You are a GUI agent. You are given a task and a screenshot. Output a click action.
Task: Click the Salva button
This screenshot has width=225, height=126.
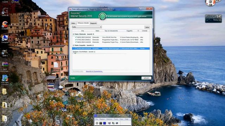tap(147, 27)
